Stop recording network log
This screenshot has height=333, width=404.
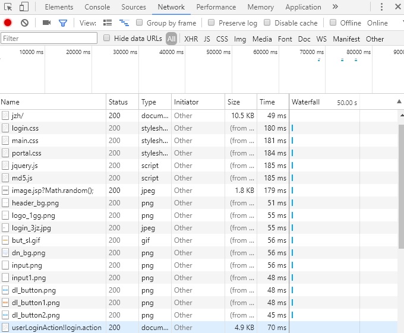(8, 23)
